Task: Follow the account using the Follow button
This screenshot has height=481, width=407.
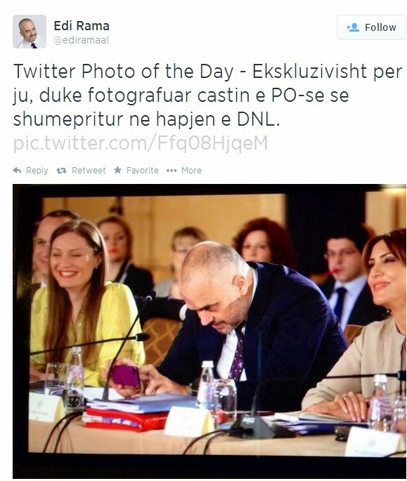Action: click(x=371, y=27)
